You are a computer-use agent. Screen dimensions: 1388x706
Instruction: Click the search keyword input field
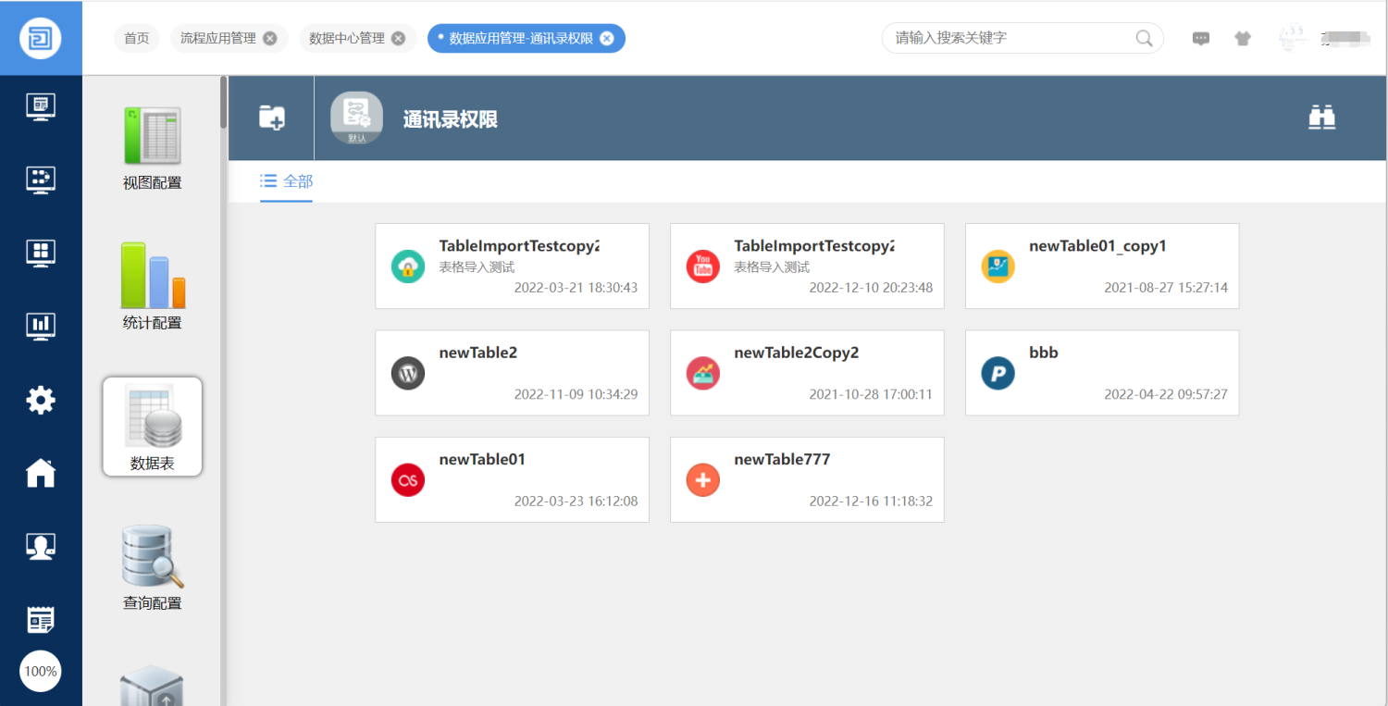(x=1009, y=38)
